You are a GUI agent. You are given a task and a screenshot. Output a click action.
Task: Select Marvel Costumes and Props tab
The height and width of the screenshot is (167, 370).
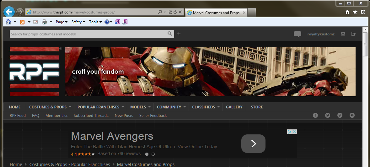click(x=216, y=13)
